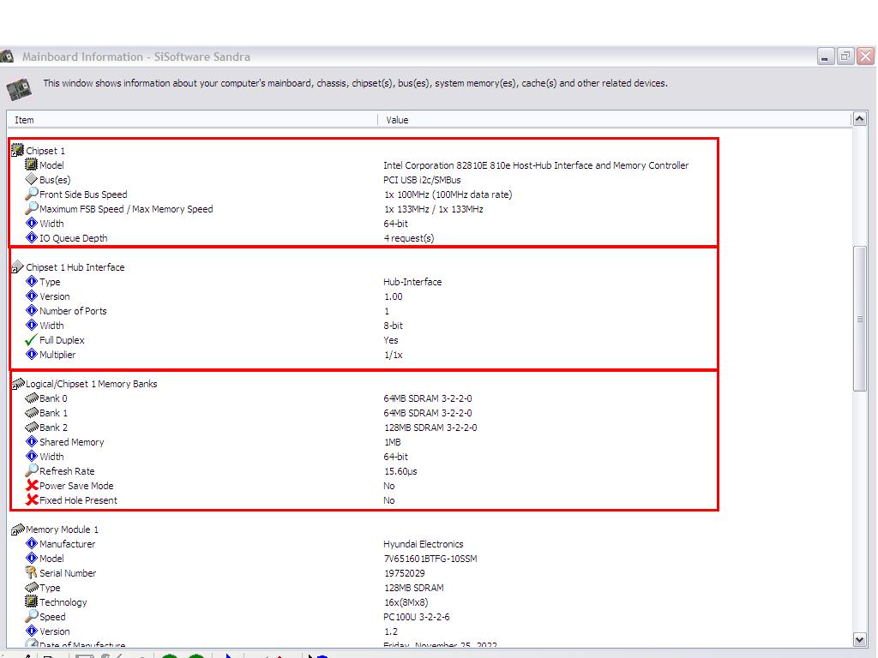Restore down the Mainboard Information window
This screenshot has height=658, width=878.
[x=845, y=57]
